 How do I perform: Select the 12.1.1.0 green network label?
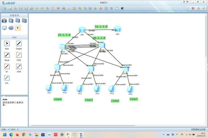click(101, 26)
